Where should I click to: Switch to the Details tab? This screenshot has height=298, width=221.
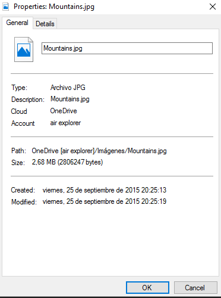click(45, 24)
